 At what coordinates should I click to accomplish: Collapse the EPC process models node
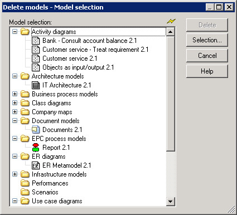tap(14, 138)
